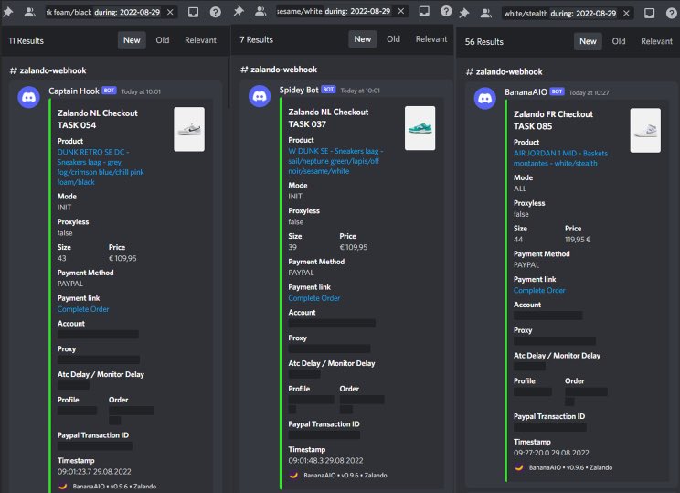680x493 pixels.
Task: Click timestamp '09:01:48.3 29.08.2022'
Action: coord(325,460)
